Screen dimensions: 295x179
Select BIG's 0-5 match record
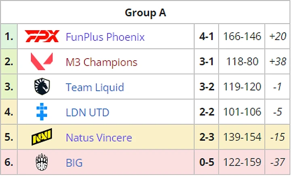point(206,163)
